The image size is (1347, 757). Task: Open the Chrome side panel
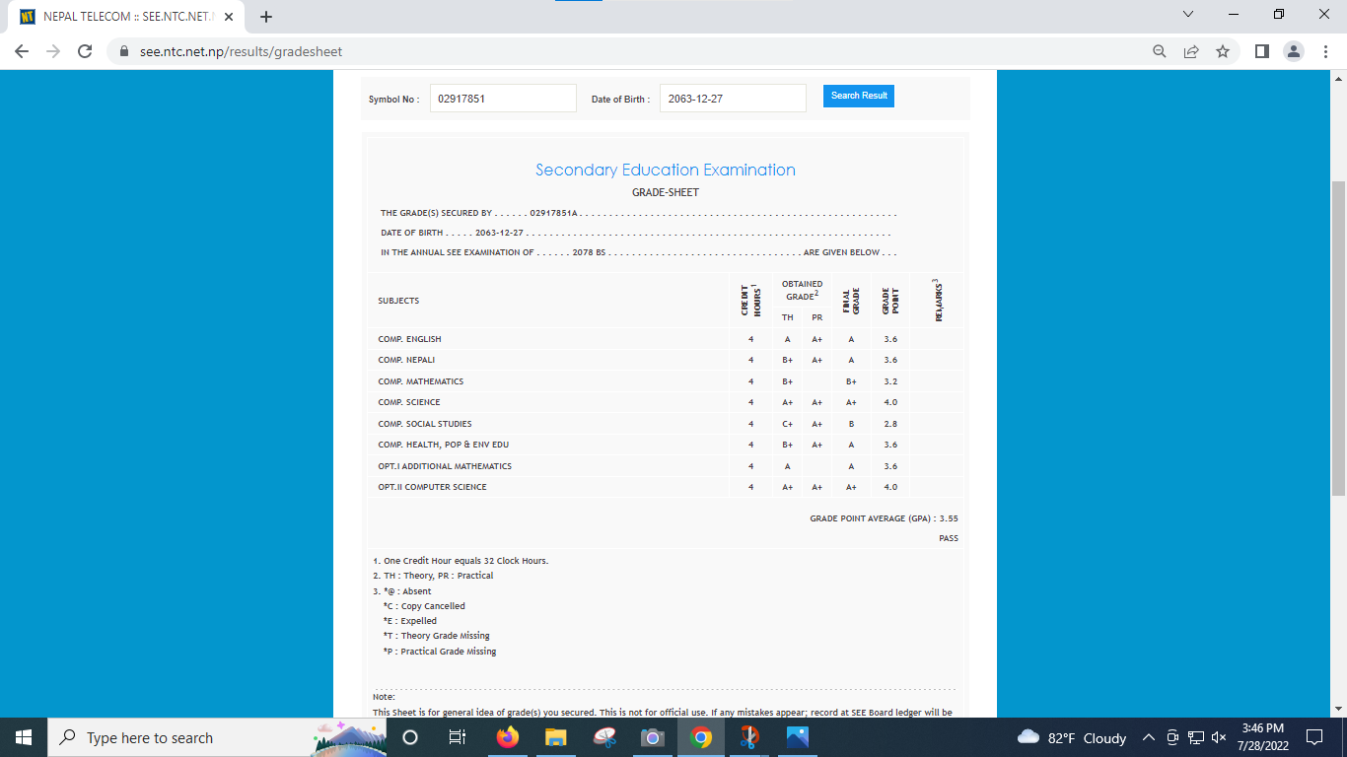pyautogui.click(x=1261, y=51)
